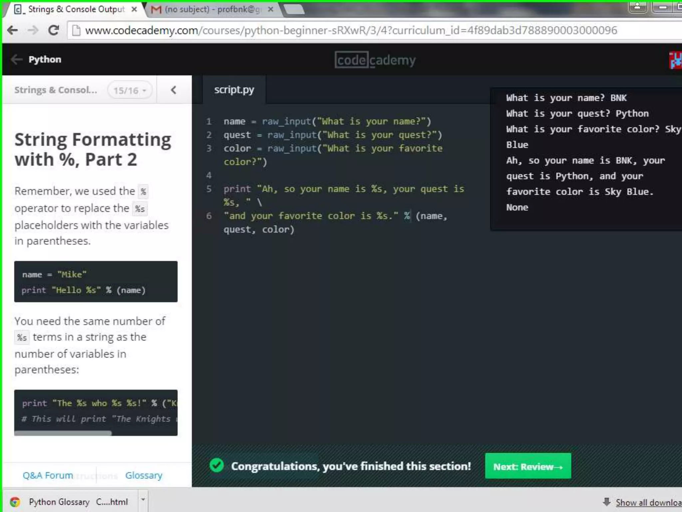Image resolution: width=682 pixels, height=512 pixels.
Task: Click the horizontal scrollbar under code example
Action: (63, 433)
